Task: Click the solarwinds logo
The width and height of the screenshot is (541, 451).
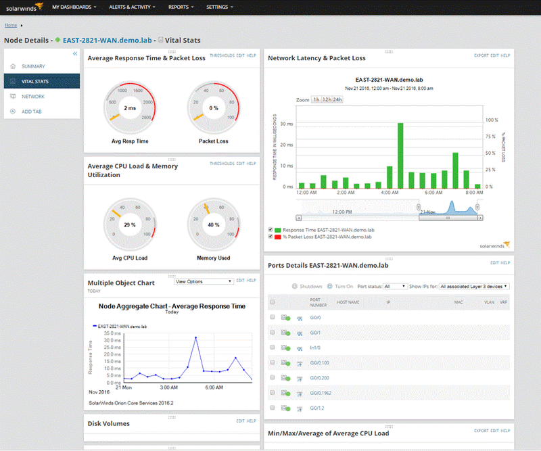Action: 22,7
